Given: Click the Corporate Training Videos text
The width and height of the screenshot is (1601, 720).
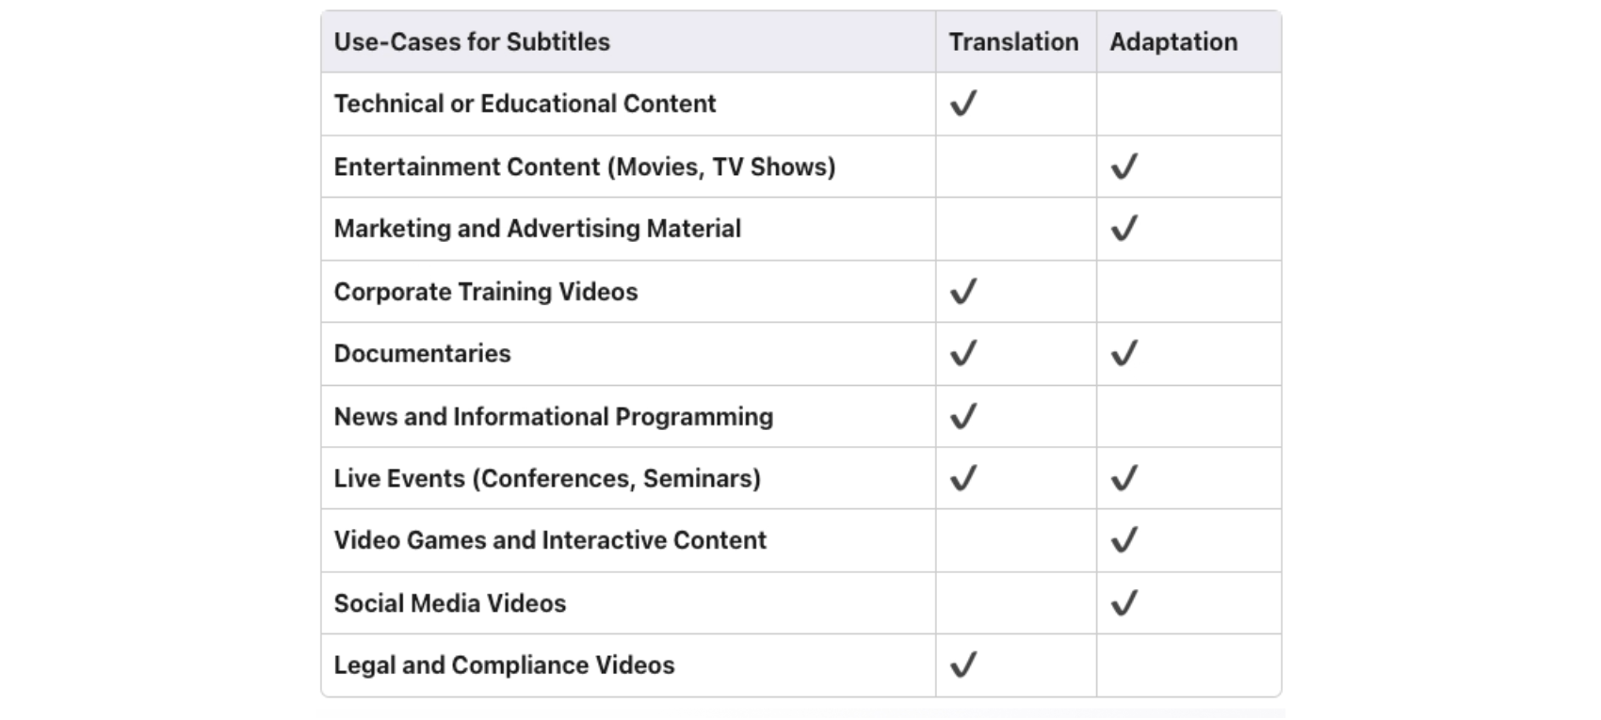Looking at the screenshot, I should pos(486,292).
